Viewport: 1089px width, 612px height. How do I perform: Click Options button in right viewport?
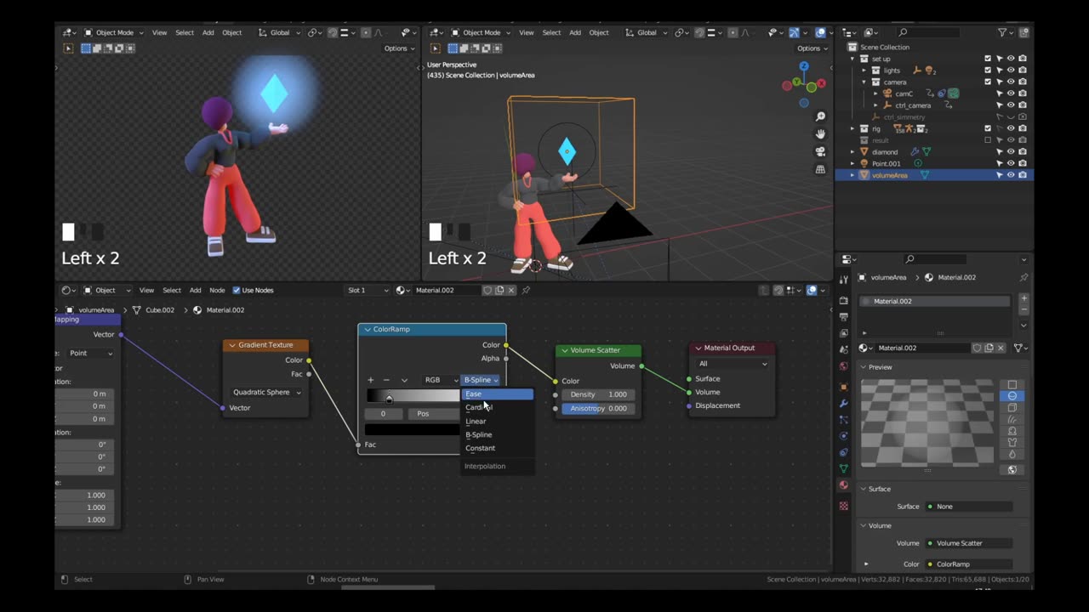tap(812, 48)
